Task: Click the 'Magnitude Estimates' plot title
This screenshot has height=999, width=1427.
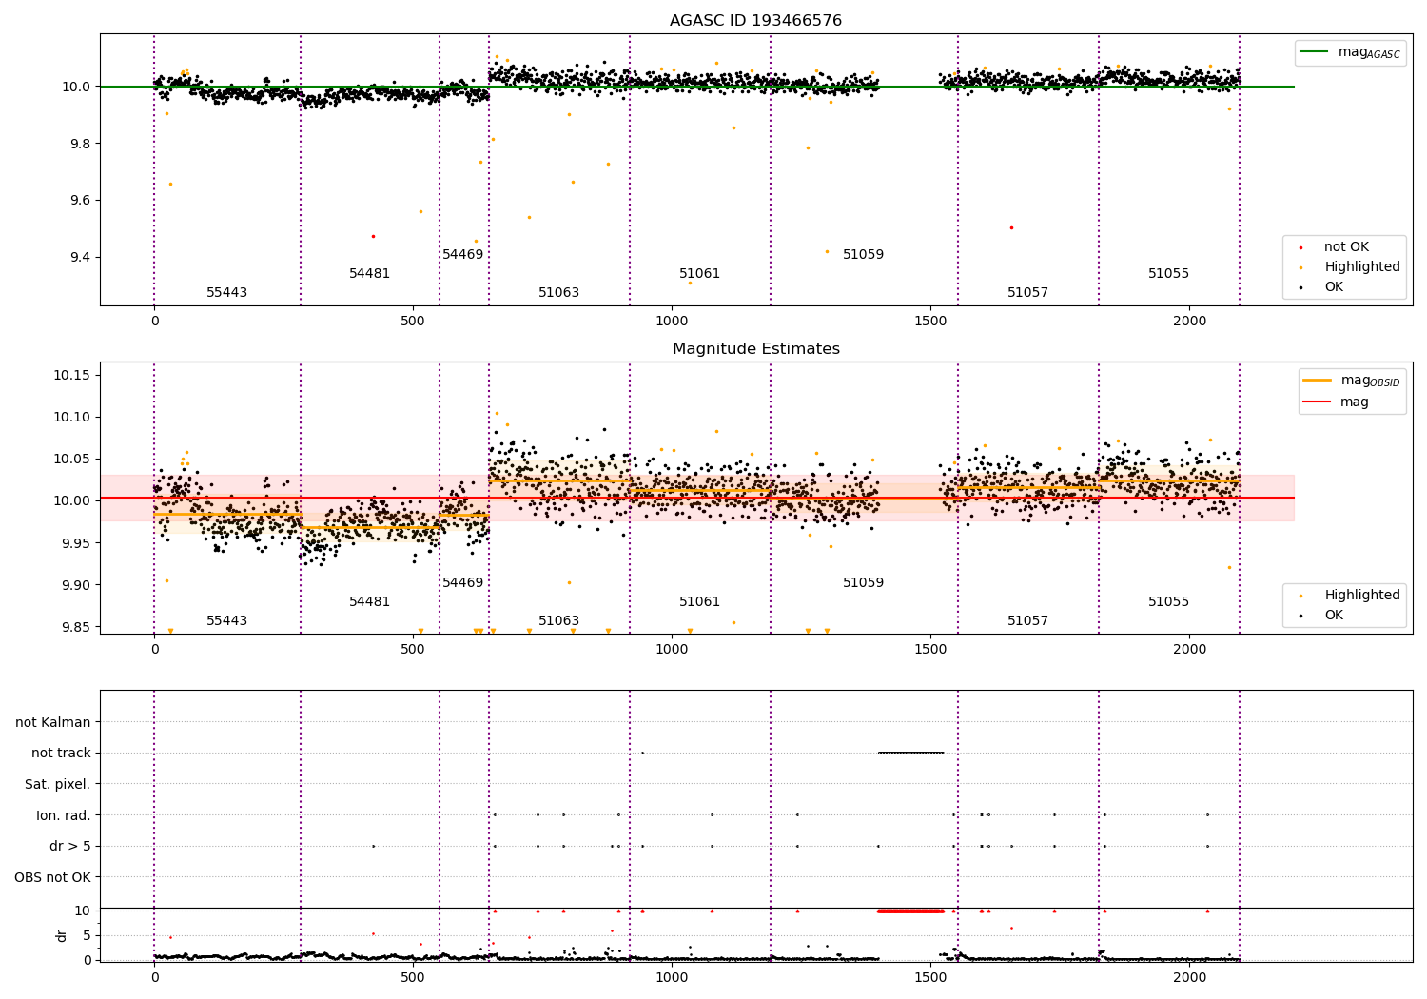Action: (x=755, y=349)
